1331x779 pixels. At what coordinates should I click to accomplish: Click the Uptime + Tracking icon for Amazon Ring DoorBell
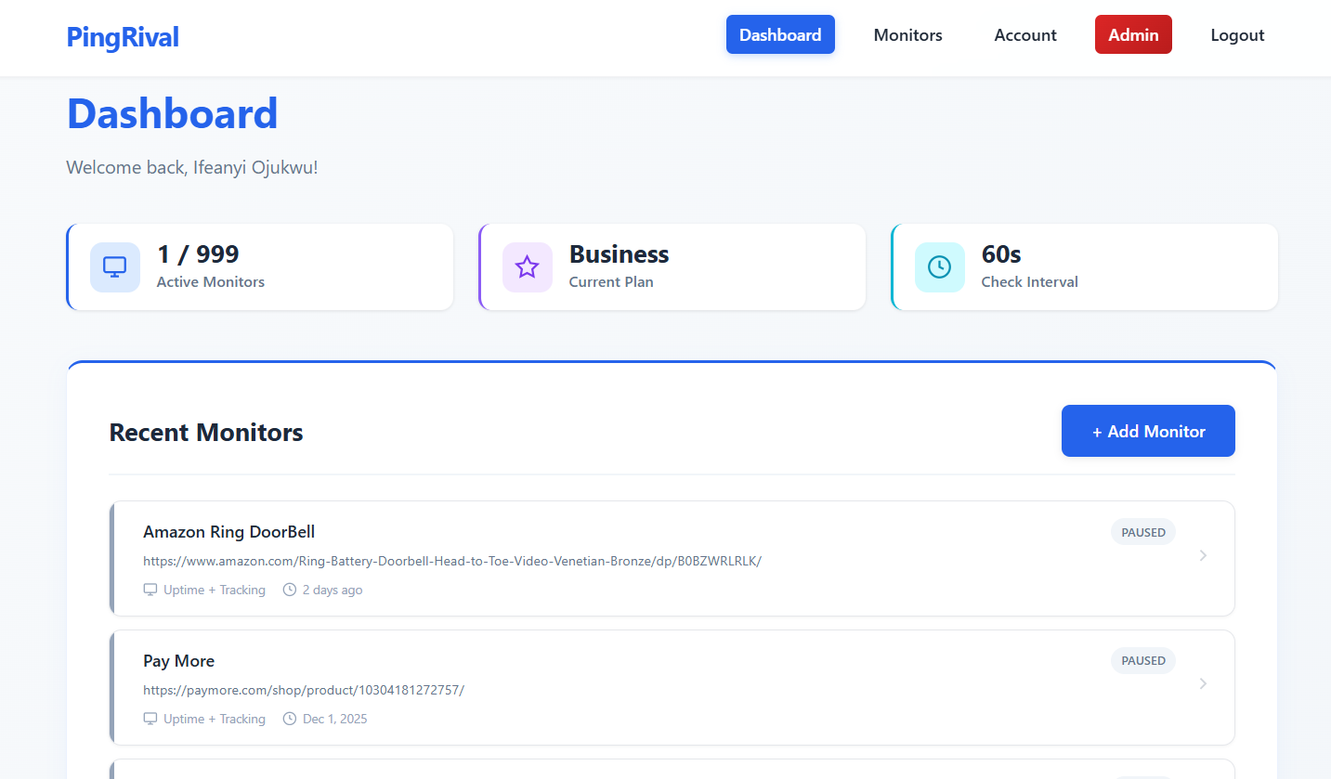coord(150,590)
